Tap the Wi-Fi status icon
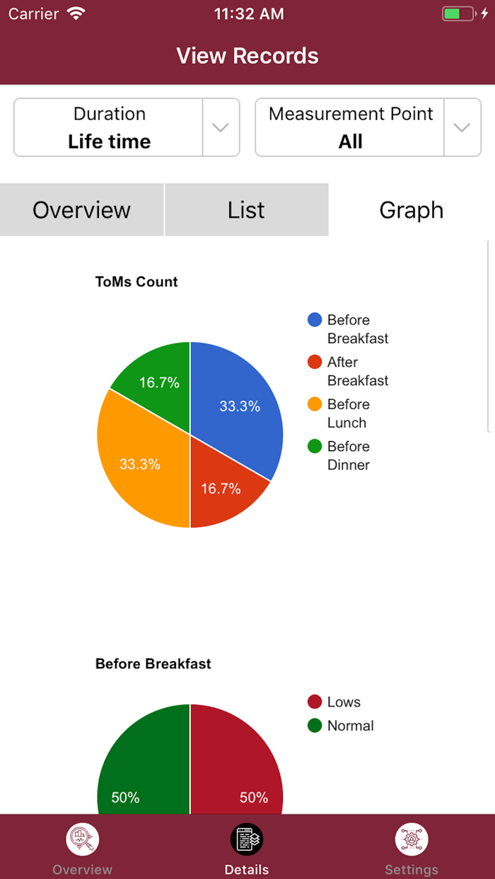The width and height of the screenshot is (495, 879). pyautogui.click(x=75, y=13)
